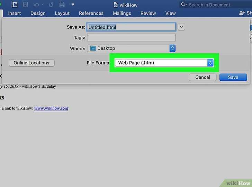Screen dimensions: 252x187
Task: Click the wikiHow document icon in title
Action: [115, 5]
